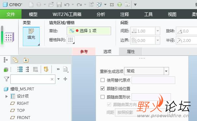Screen dimensions: 197x121
Task: Click the tree expand-all list icon
Action: click(20, 69)
